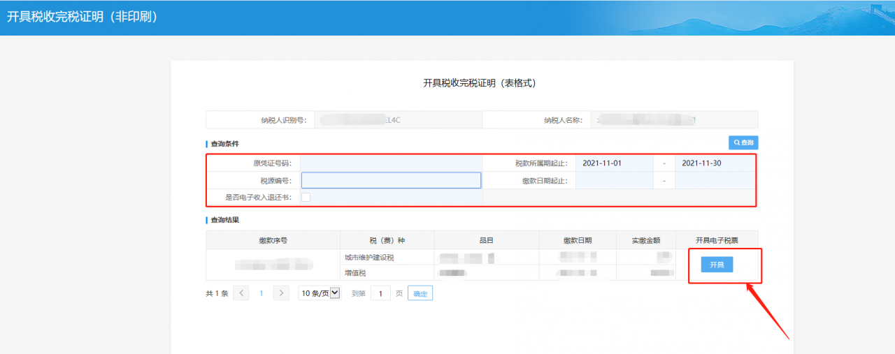Click the 开具 button in results
Image resolution: width=895 pixels, height=354 pixels.
[x=717, y=265]
